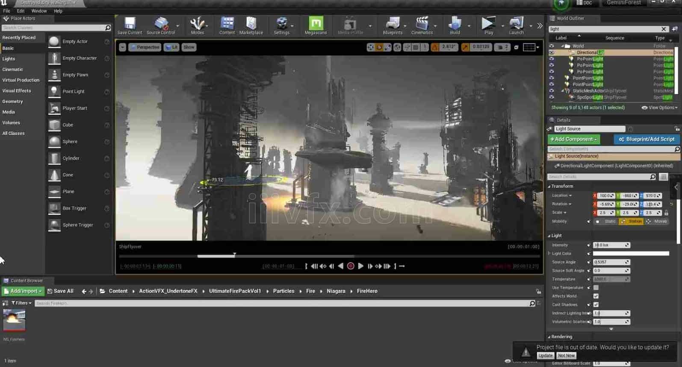This screenshot has width=682, height=367.
Task: Set Mobility to Static
Action: (606, 221)
